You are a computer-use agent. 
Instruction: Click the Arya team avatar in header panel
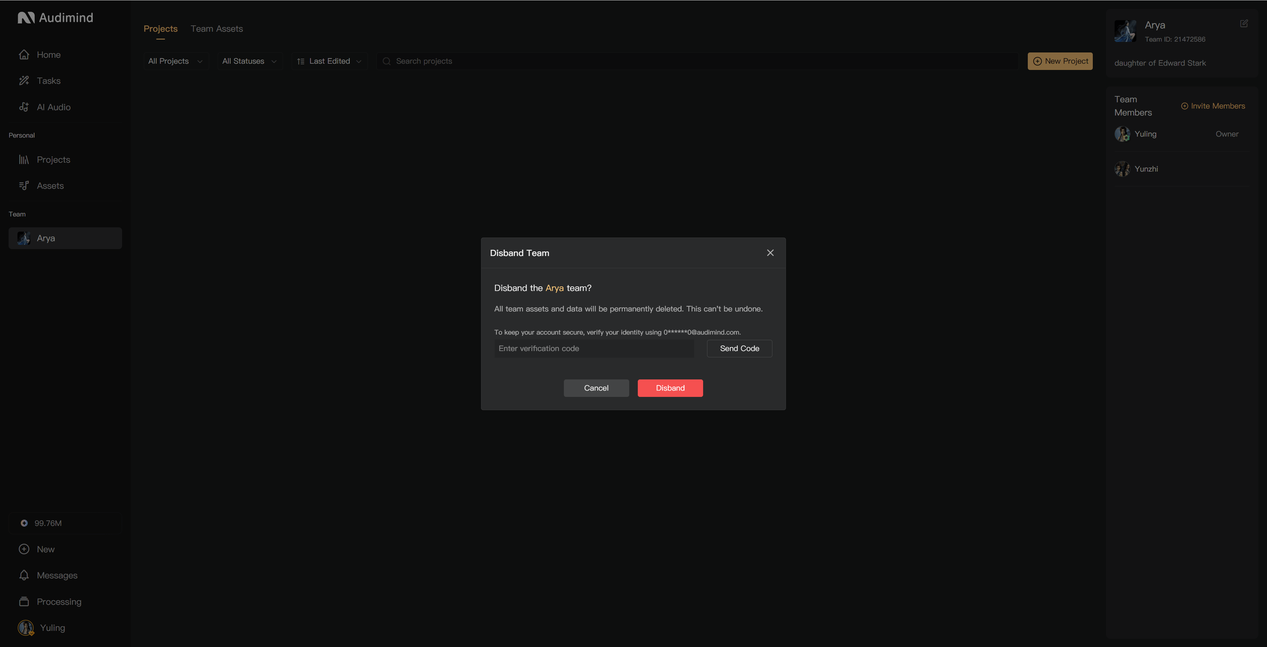tap(1125, 31)
